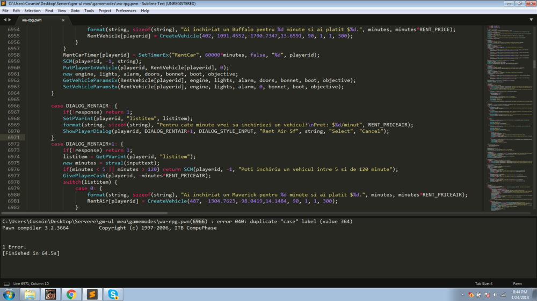
Task: Click 'case DIALOG_RENTAIR:' on line 6966
Action: tap(81, 106)
